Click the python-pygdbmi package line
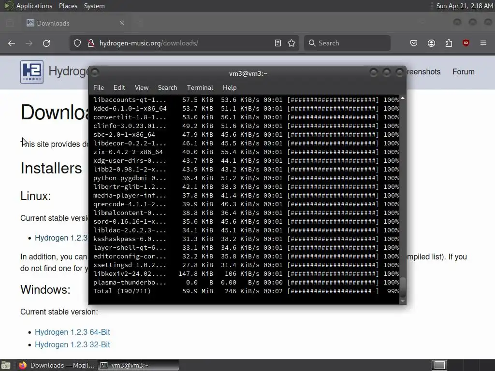The width and height of the screenshot is (495, 371). 246,178
